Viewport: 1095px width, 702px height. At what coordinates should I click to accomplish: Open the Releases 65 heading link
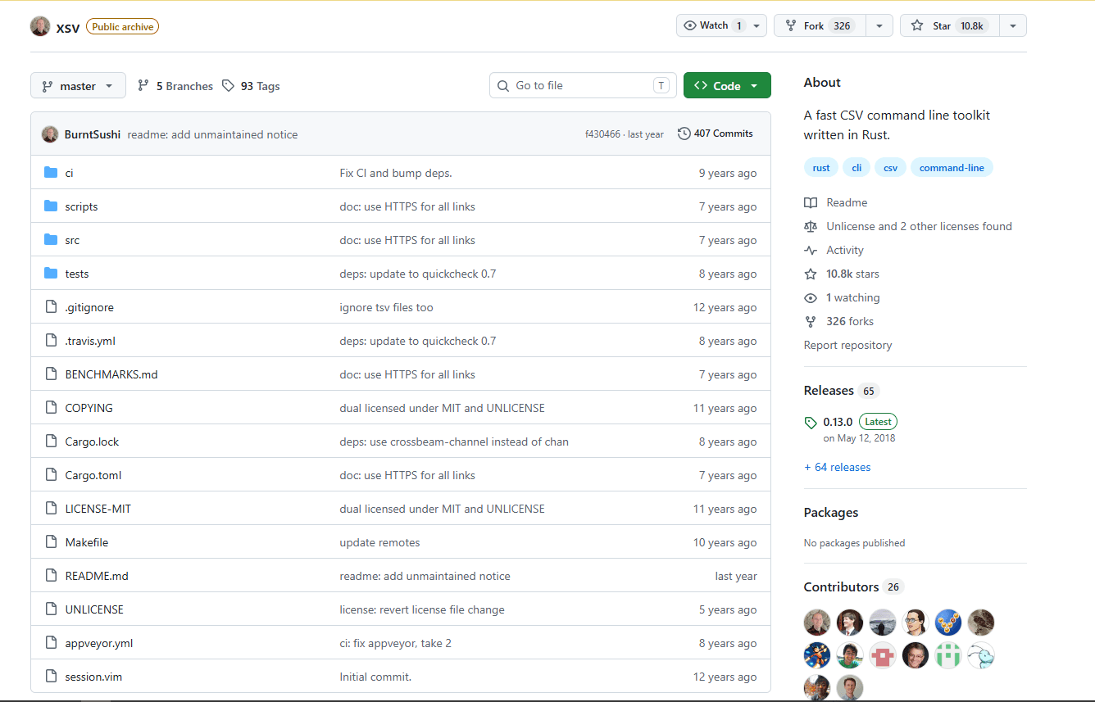click(841, 391)
